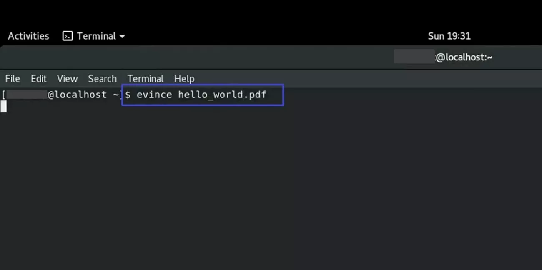Screen dimensions: 542x270
Task: Open the View menu
Action: (x=67, y=79)
